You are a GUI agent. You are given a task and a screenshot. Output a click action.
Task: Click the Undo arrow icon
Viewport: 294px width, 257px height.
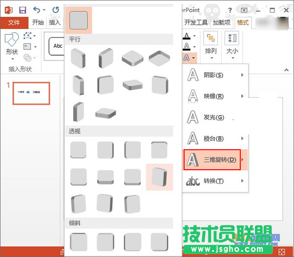tap(37, 10)
